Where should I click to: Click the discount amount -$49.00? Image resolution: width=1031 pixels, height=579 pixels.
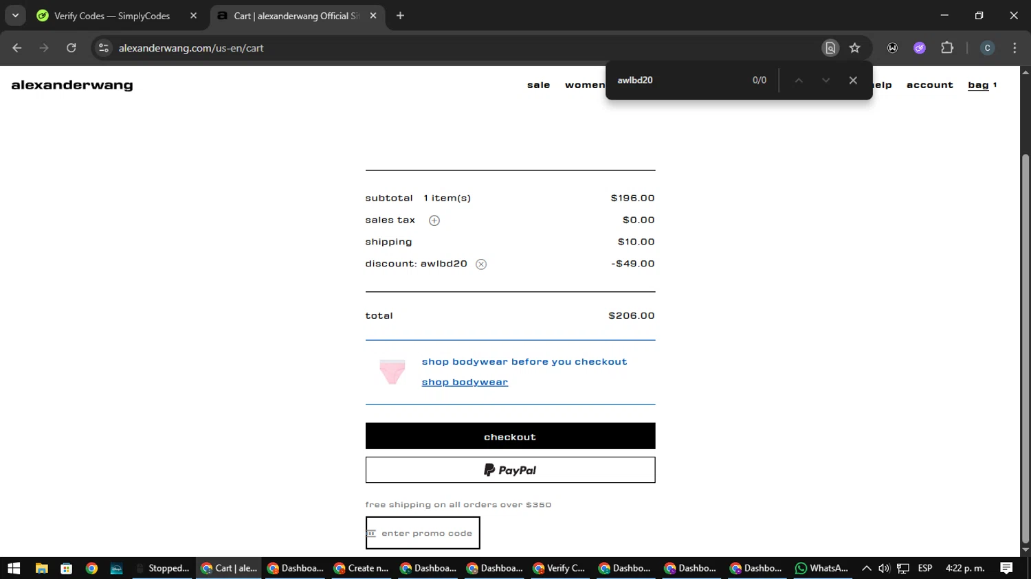(632, 264)
